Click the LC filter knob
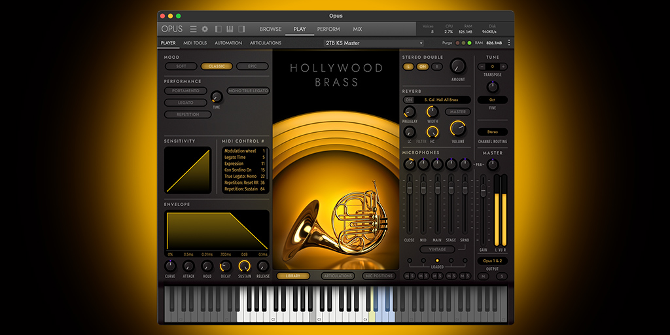This screenshot has height=335, width=670. pyautogui.click(x=410, y=132)
